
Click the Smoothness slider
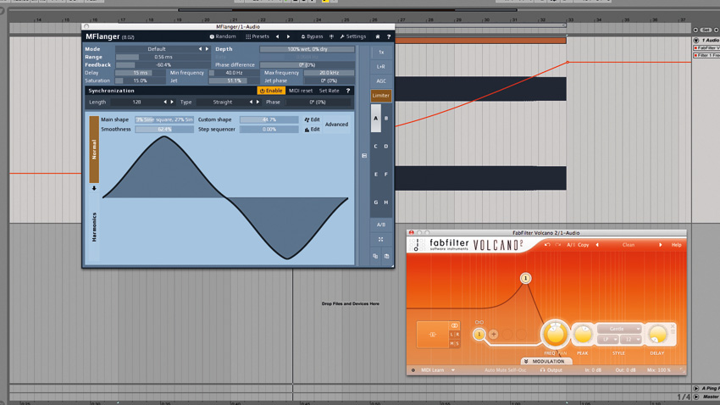pos(164,130)
